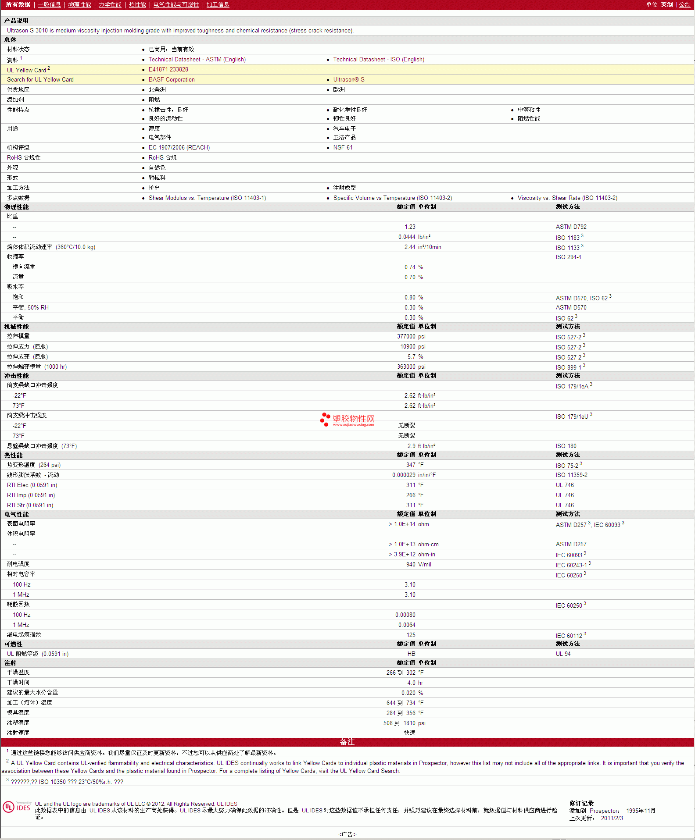Open Technical Datasheet - ASTM (English)
The image size is (695, 840).
pyautogui.click(x=197, y=59)
